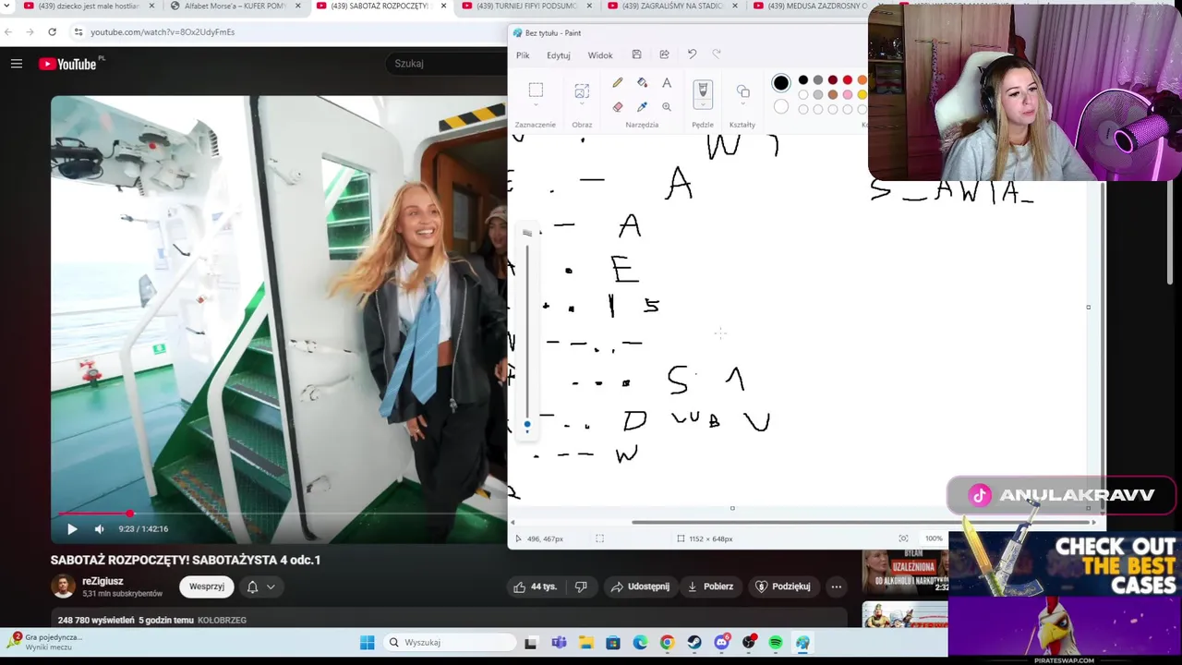Select the Fill bucket tool in Paint
The height and width of the screenshot is (665, 1182).
(x=643, y=83)
